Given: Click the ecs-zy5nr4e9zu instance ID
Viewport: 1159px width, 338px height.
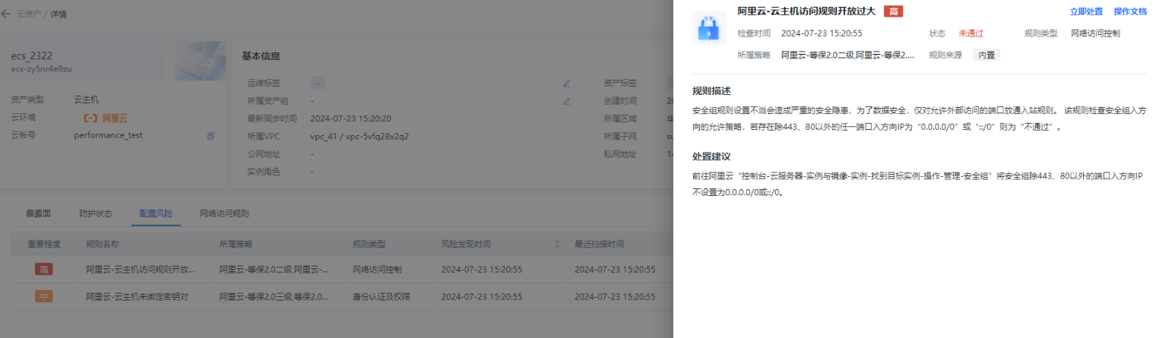Looking at the screenshot, I should [x=41, y=68].
